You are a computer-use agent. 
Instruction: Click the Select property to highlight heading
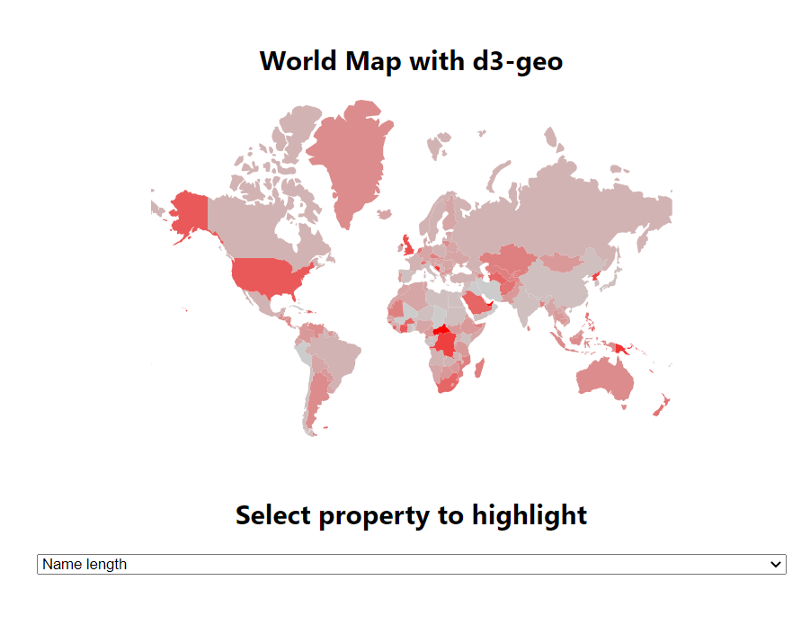pos(411,515)
